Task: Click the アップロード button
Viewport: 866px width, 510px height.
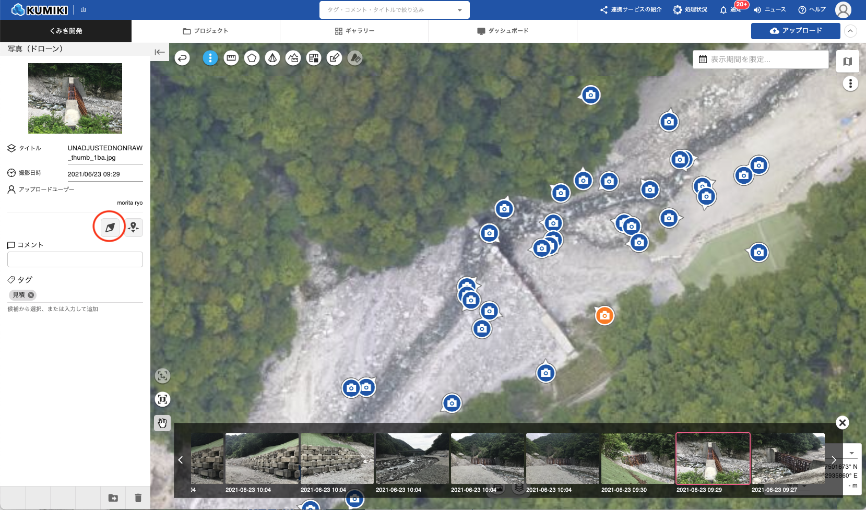Action: click(796, 31)
